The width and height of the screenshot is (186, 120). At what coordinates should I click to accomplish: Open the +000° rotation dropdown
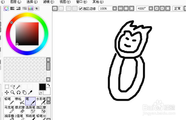coord(151,9)
